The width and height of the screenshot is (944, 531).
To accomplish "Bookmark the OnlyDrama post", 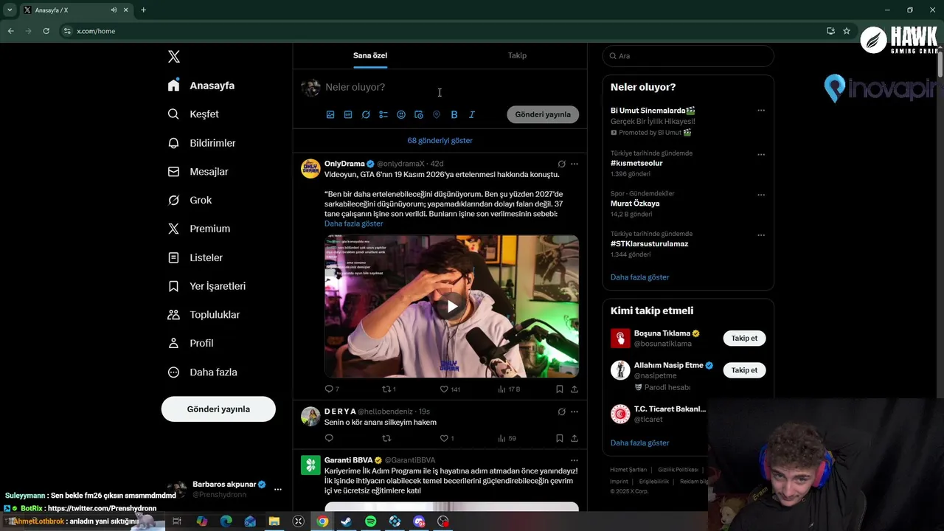I will coord(560,389).
